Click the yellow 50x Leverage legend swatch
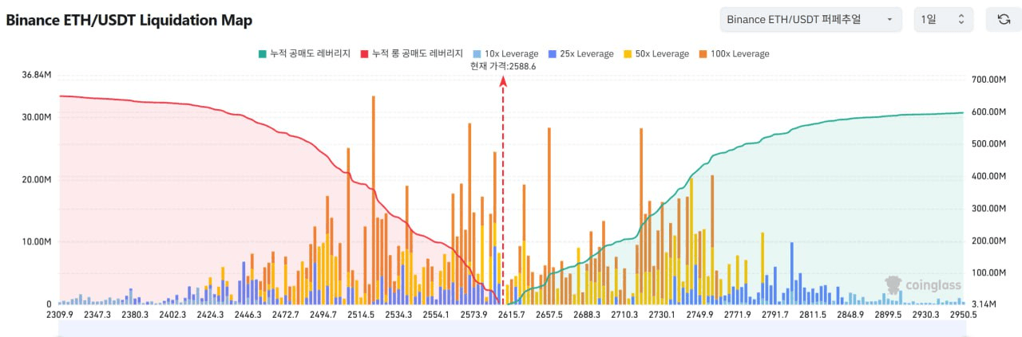The width and height of the screenshot is (1022, 337). pos(627,53)
